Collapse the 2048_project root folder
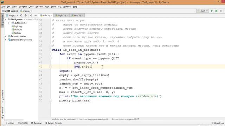225x126 pixels. (x=6, y=20)
